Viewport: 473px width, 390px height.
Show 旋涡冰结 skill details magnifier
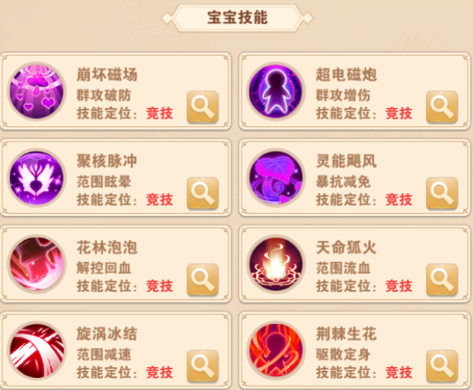click(203, 366)
